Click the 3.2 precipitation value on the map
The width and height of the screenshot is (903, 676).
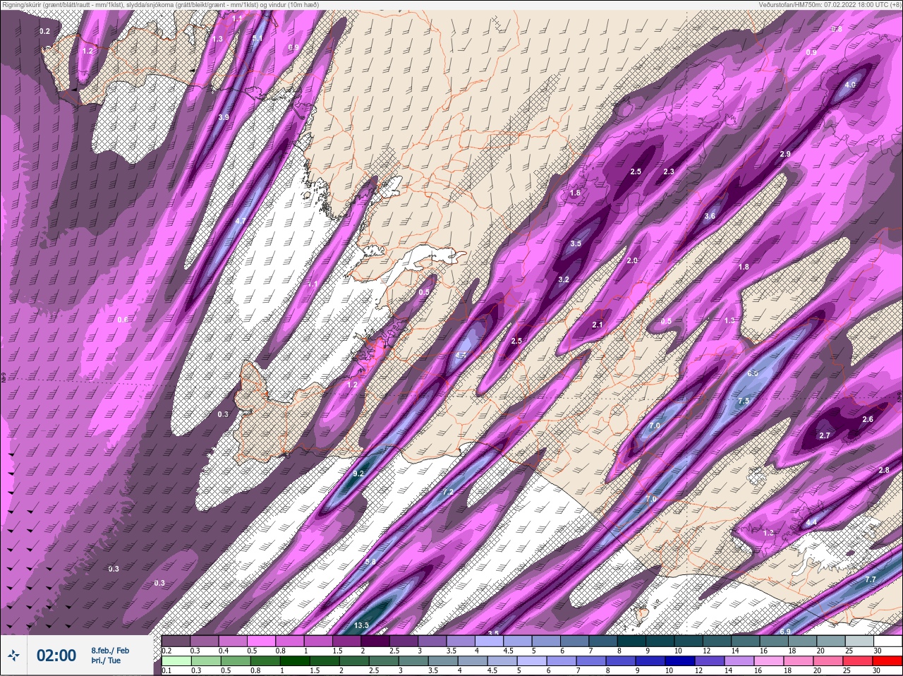(x=564, y=279)
